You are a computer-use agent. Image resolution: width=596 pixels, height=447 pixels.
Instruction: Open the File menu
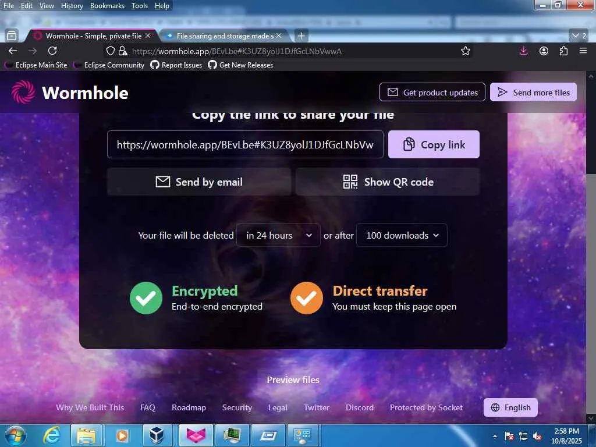pos(8,6)
